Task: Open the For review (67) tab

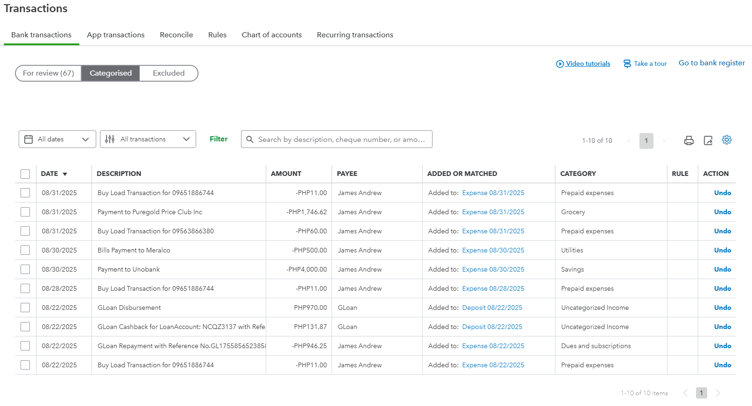Action: 49,73
